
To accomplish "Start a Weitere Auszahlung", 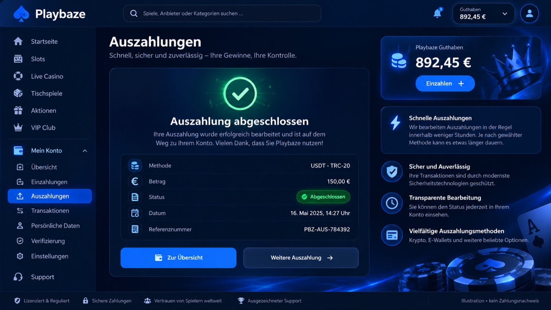I will point(301,258).
